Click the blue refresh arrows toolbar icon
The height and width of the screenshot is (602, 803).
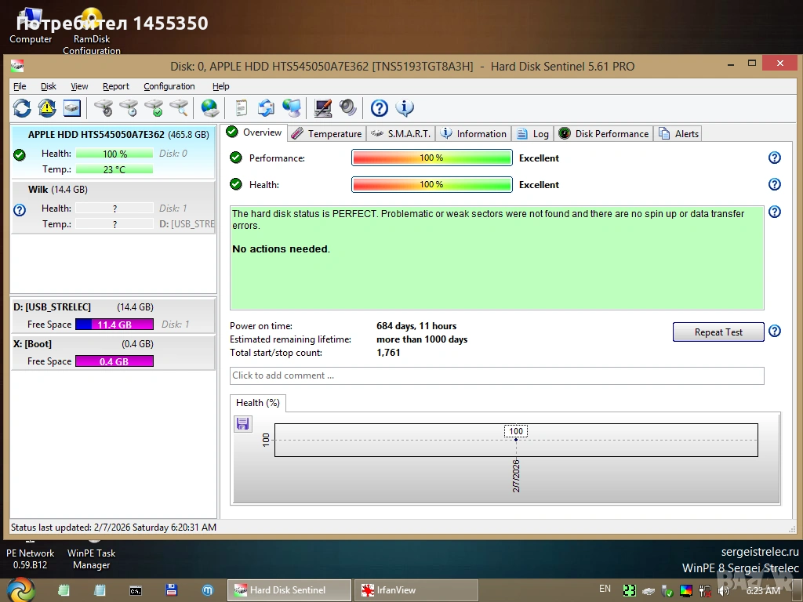[22, 108]
